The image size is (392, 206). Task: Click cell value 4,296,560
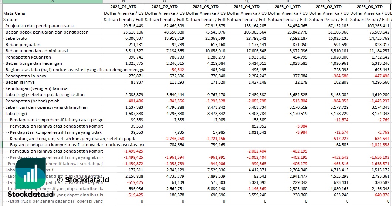pyautogui.click(x=380, y=82)
